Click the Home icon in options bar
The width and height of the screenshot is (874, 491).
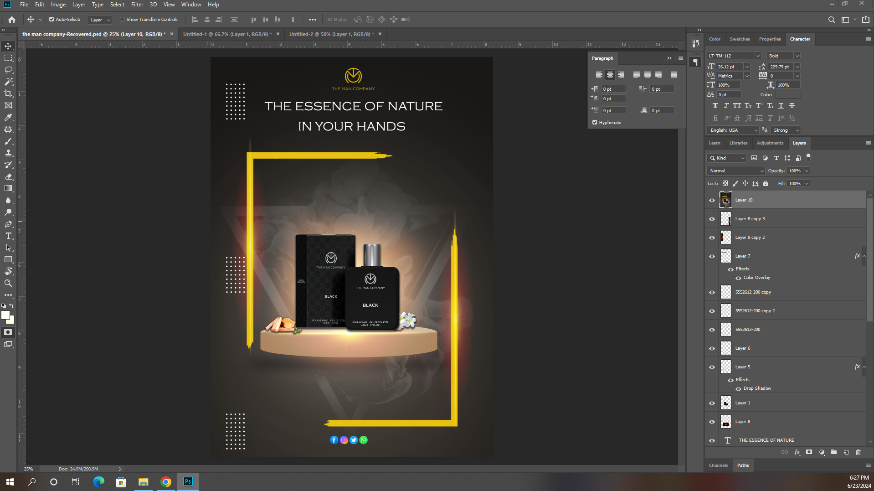pos(12,20)
